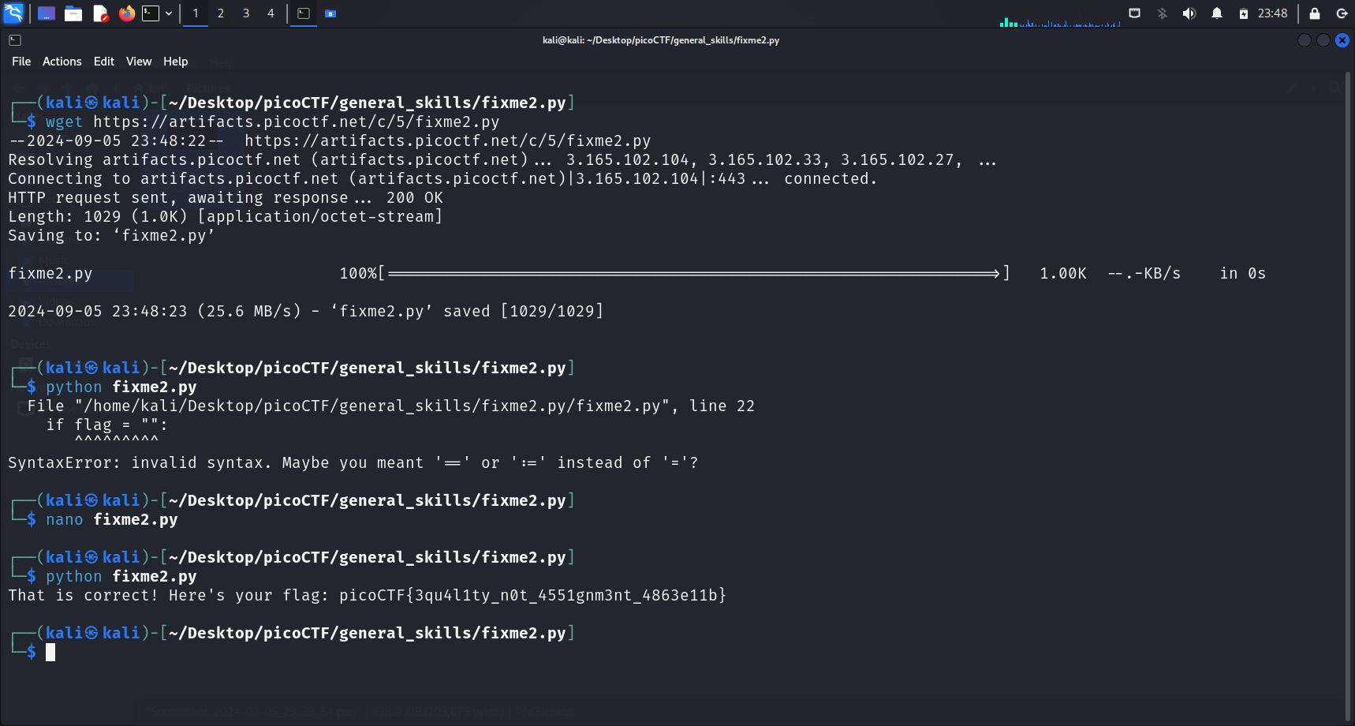Switch to workspace 3
The width and height of the screenshot is (1355, 726).
click(x=246, y=13)
